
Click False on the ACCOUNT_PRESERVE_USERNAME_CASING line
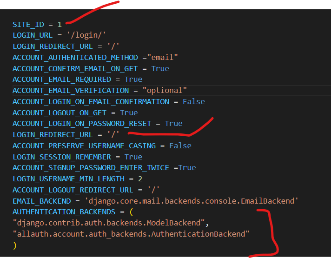(180, 146)
